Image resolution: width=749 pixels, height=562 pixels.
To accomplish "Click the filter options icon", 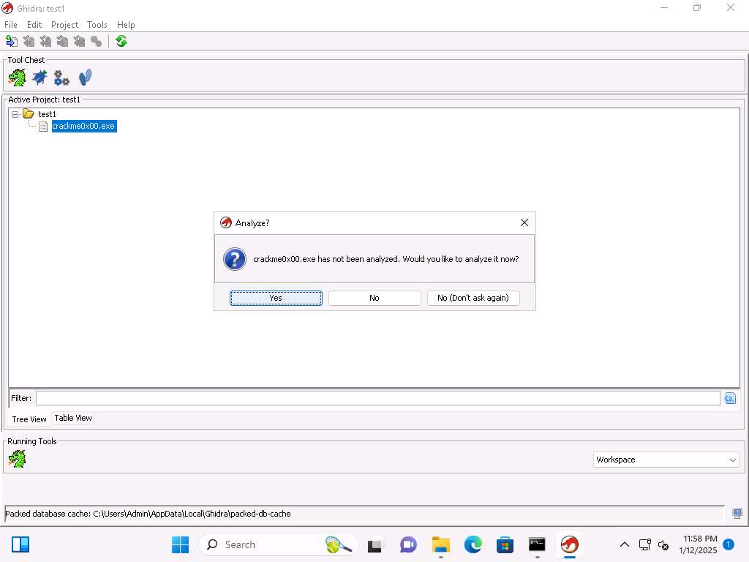I will 729,398.
